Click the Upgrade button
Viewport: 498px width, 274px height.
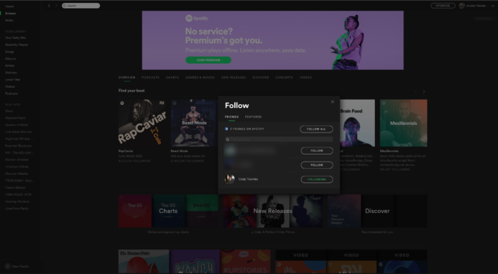point(443,6)
